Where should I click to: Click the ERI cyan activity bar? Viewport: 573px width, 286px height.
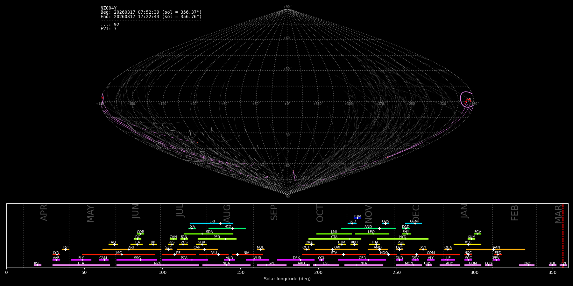(x=211, y=223)
